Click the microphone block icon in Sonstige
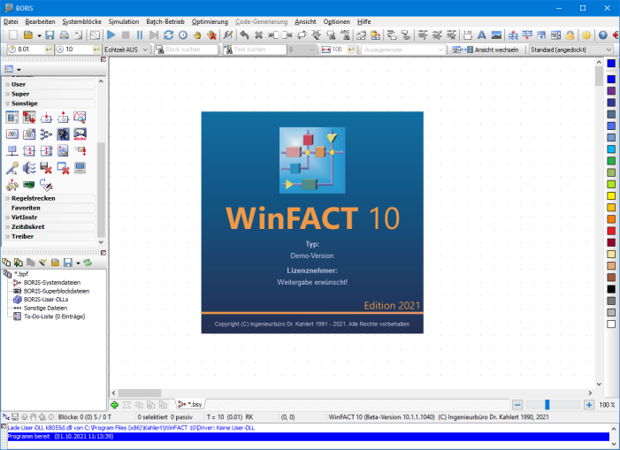 (x=11, y=168)
